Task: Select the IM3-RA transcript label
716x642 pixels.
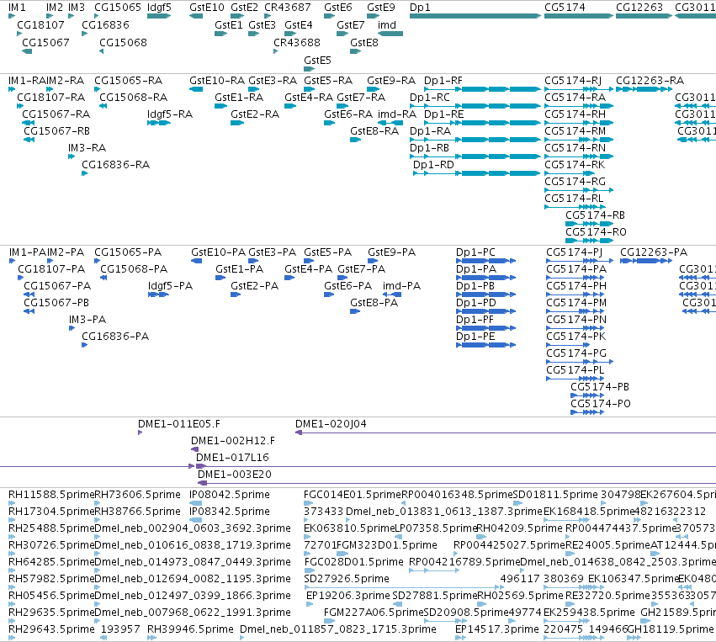Action: pos(87,148)
